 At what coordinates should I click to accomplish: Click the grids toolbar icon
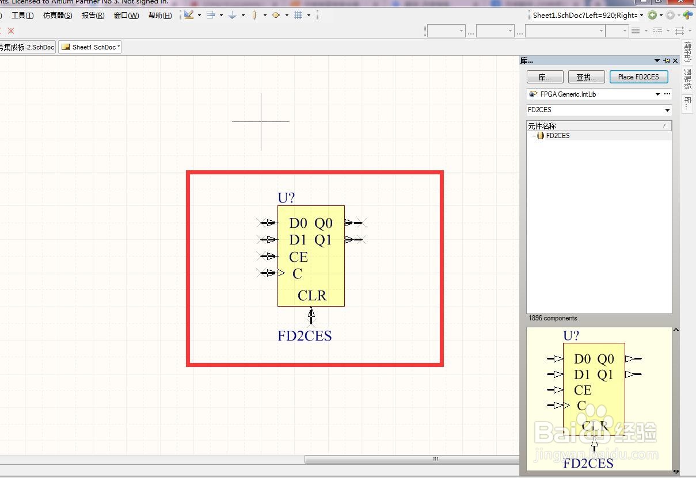pos(298,15)
